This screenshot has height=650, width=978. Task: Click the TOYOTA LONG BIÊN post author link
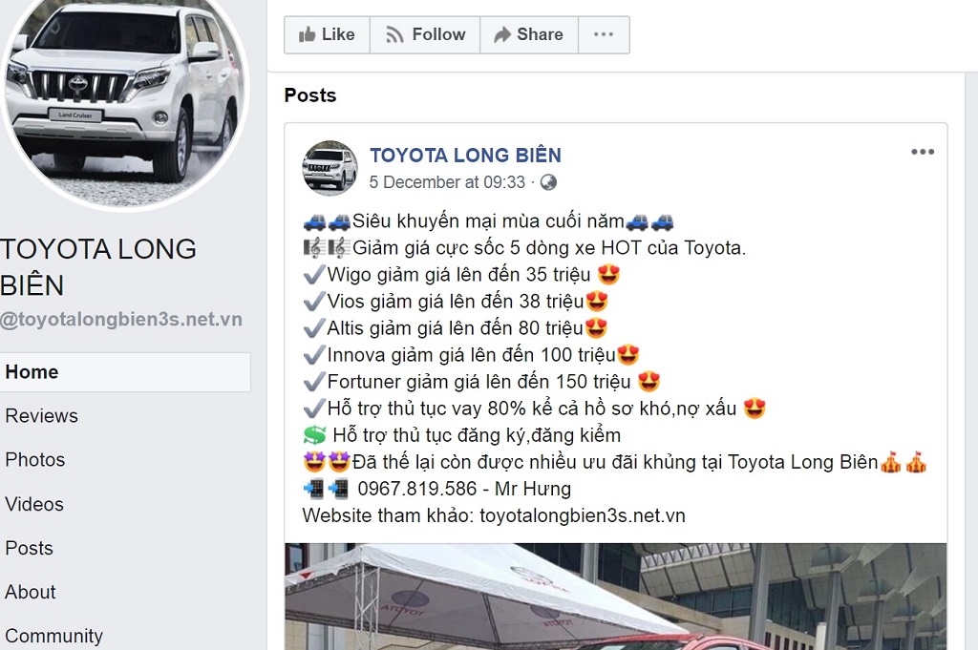(x=465, y=156)
